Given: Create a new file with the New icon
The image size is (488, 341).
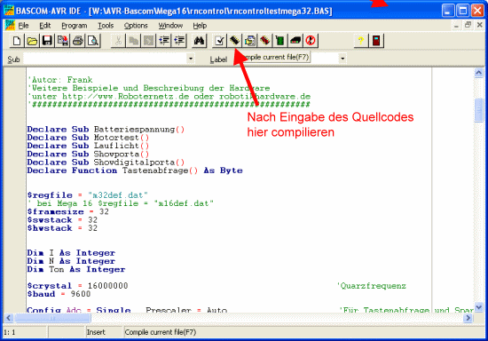Looking at the screenshot, I should pos(17,41).
